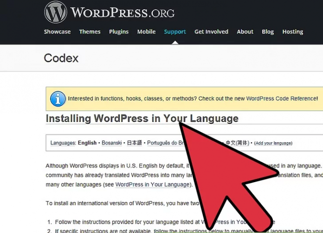Screen dimensions: 323x233
Task: Open the Blog navigation link
Action: point(268,32)
